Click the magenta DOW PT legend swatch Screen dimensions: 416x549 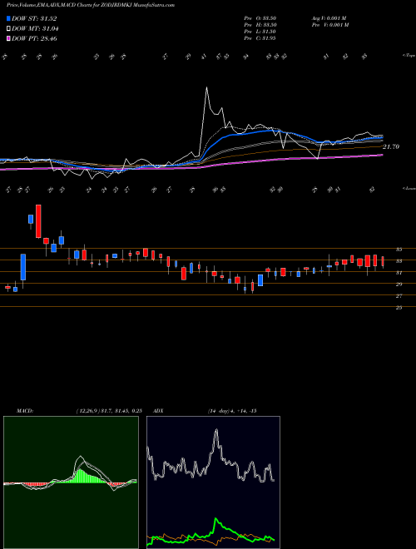click(8, 38)
